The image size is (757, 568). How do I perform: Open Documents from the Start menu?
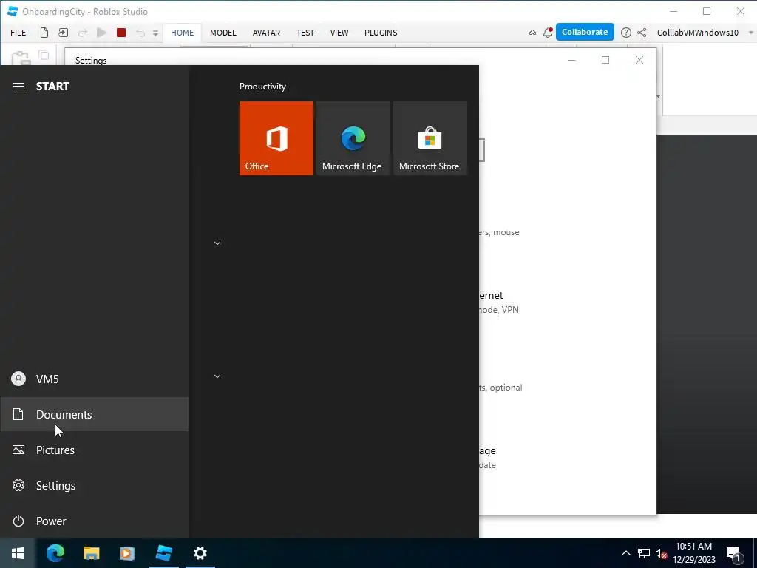95,414
